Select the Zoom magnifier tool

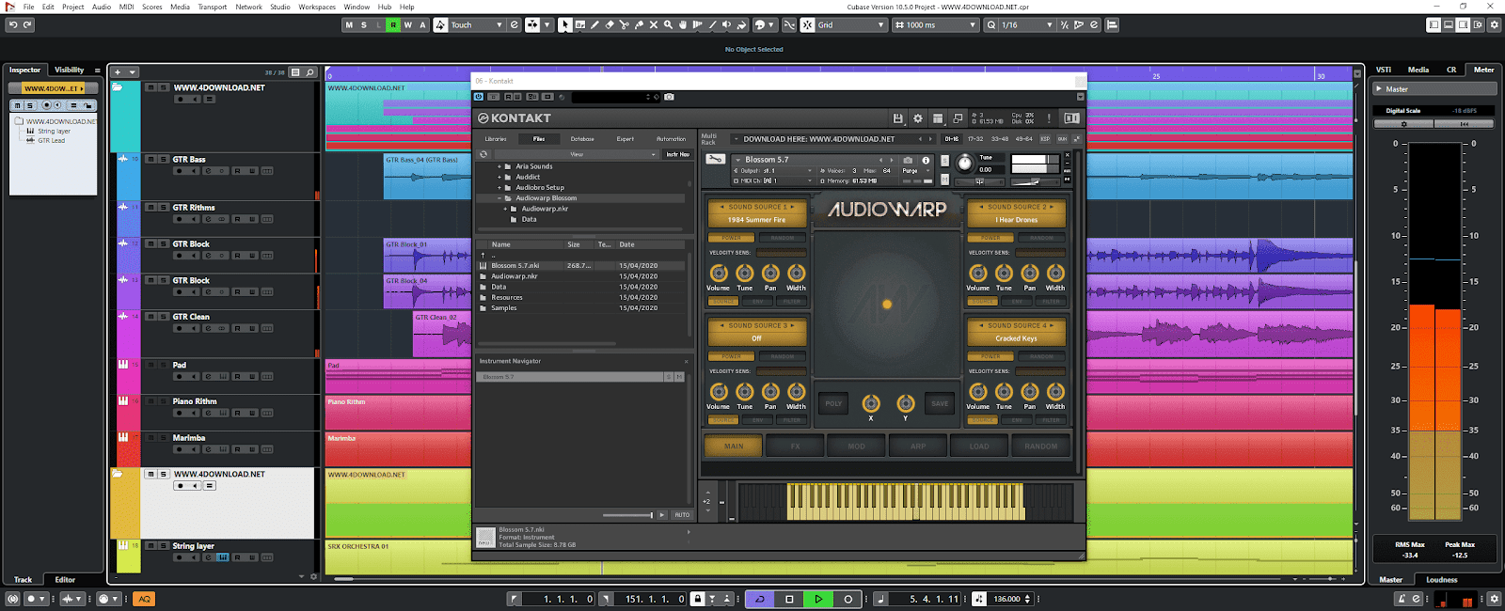pos(668,25)
